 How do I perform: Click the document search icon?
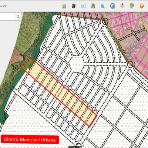coord(102,6)
